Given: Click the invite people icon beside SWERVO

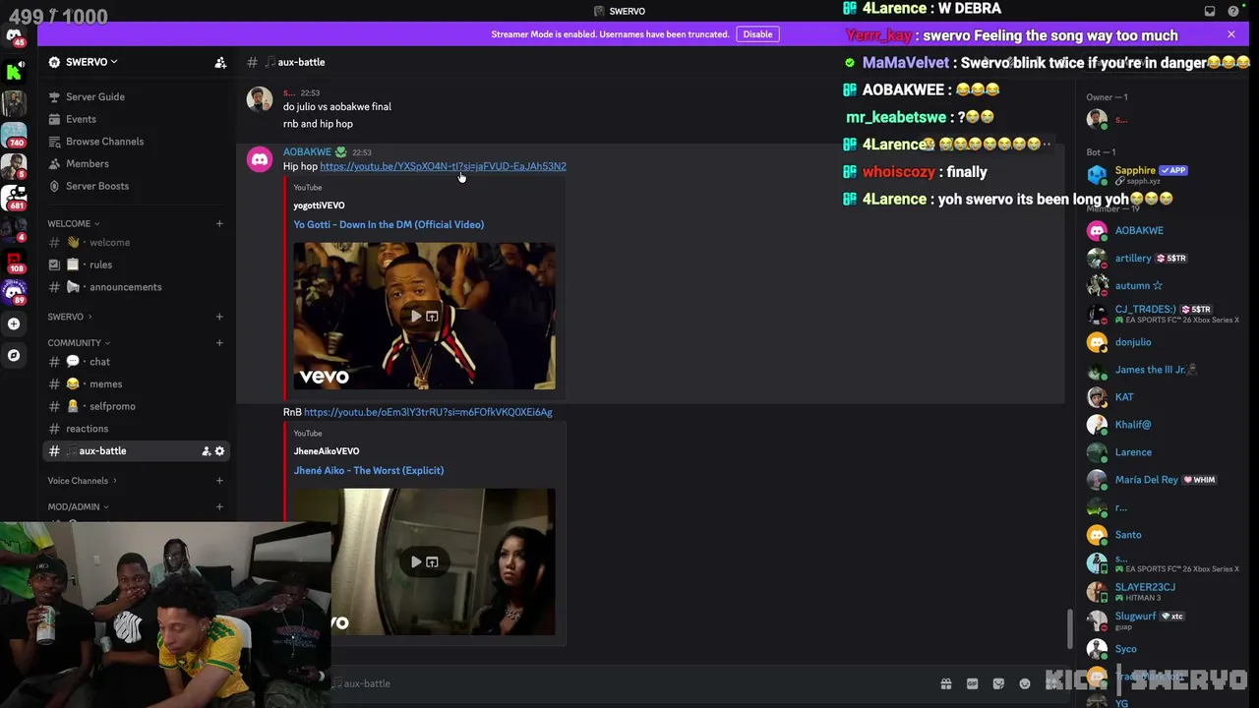Looking at the screenshot, I should [220, 62].
